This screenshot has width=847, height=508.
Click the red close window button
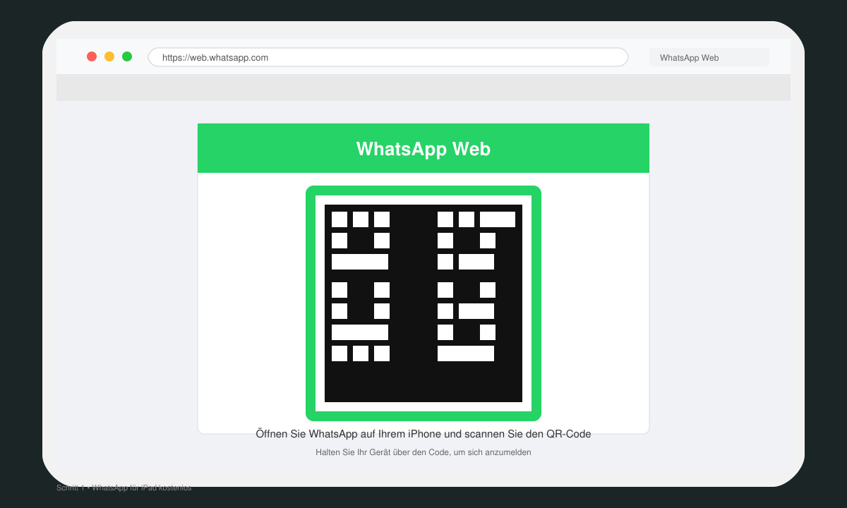click(92, 56)
